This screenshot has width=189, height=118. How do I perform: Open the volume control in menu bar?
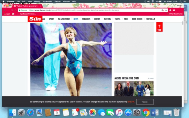pos(149,2)
